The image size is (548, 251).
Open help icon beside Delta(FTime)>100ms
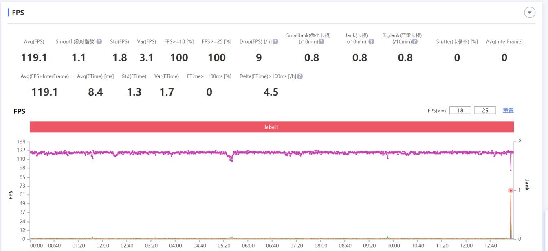(300, 76)
